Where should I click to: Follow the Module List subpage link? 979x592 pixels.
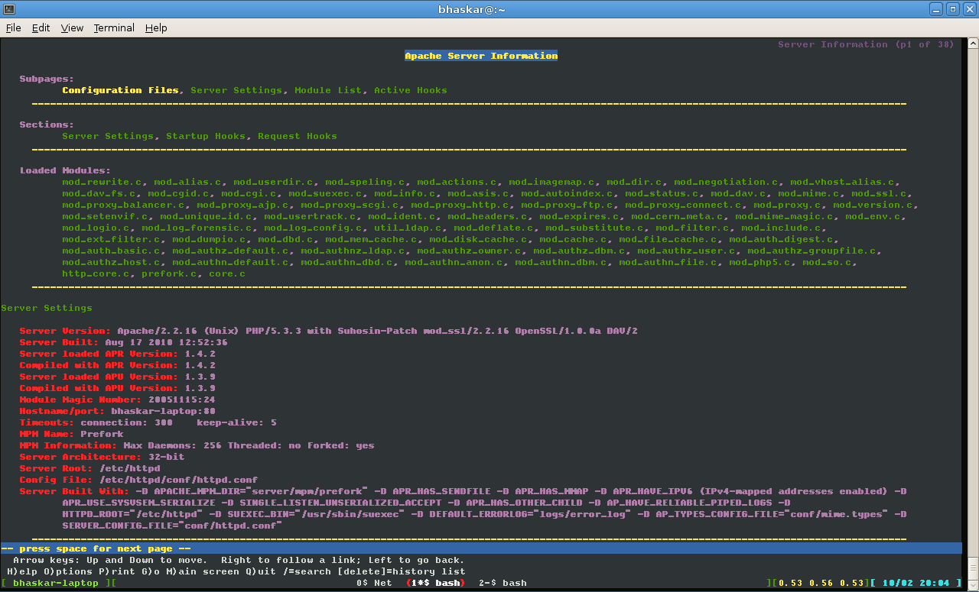pyautogui.click(x=329, y=89)
